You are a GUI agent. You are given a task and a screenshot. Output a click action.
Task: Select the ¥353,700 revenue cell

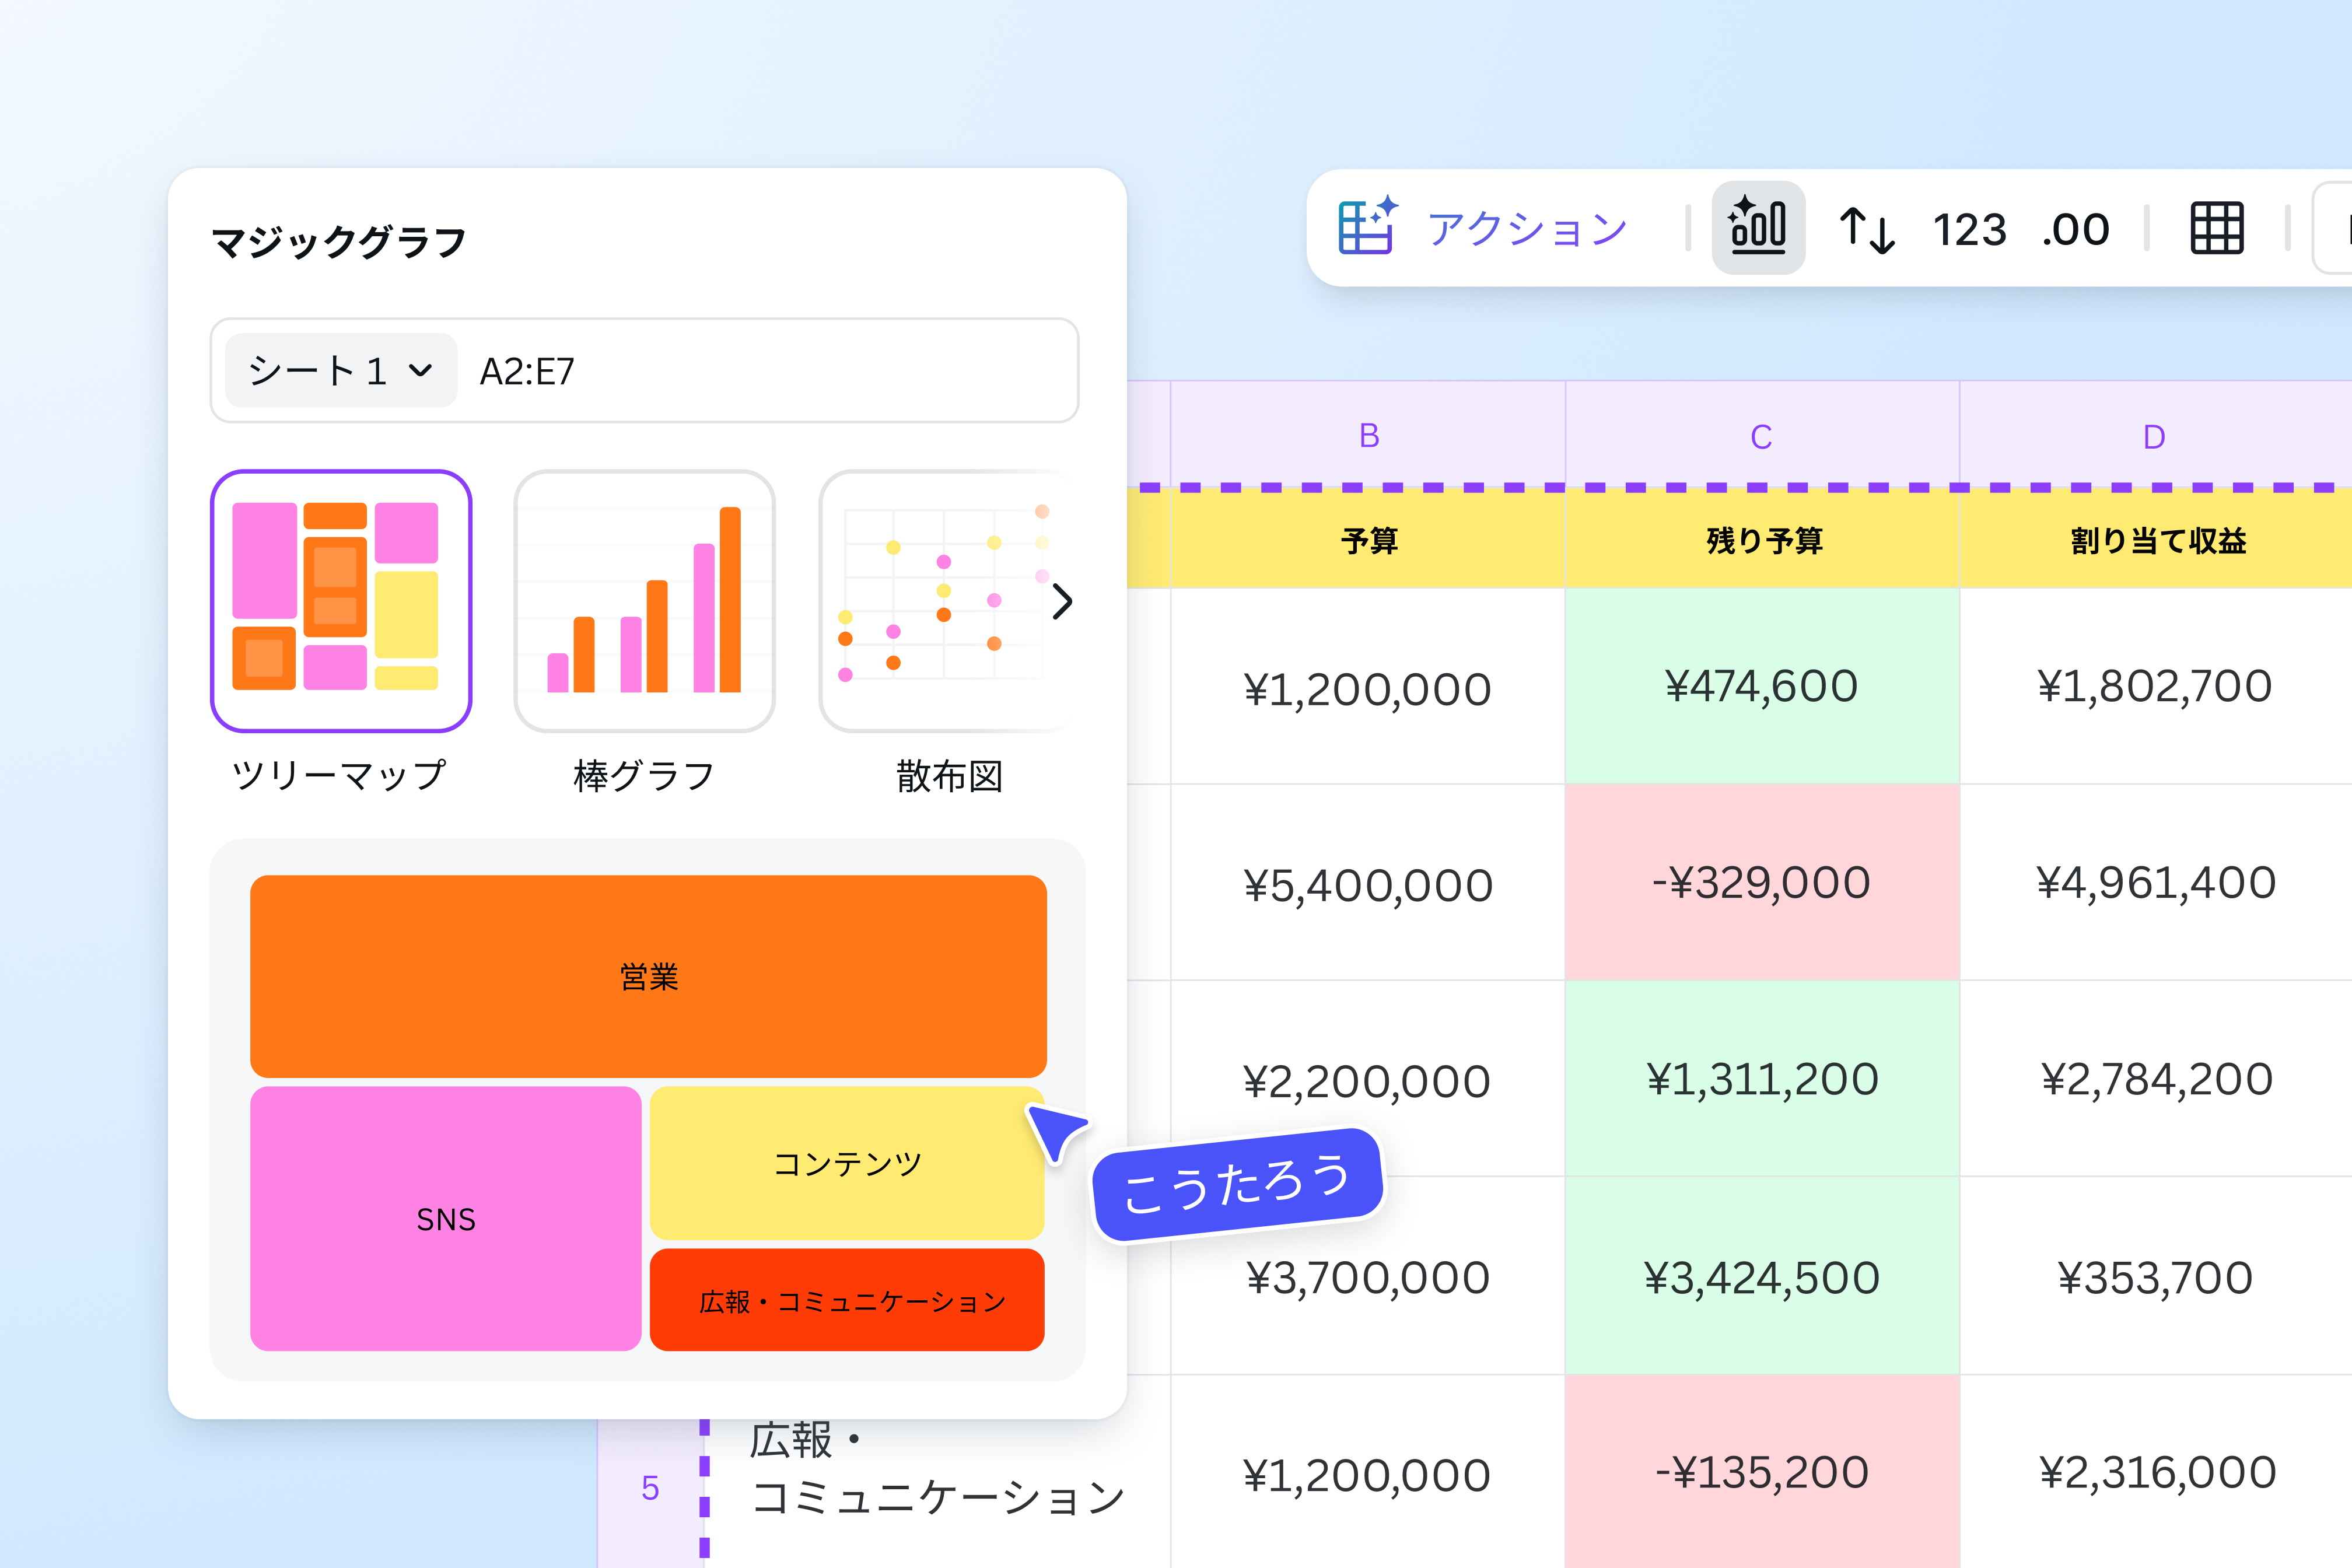(2156, 1276)
